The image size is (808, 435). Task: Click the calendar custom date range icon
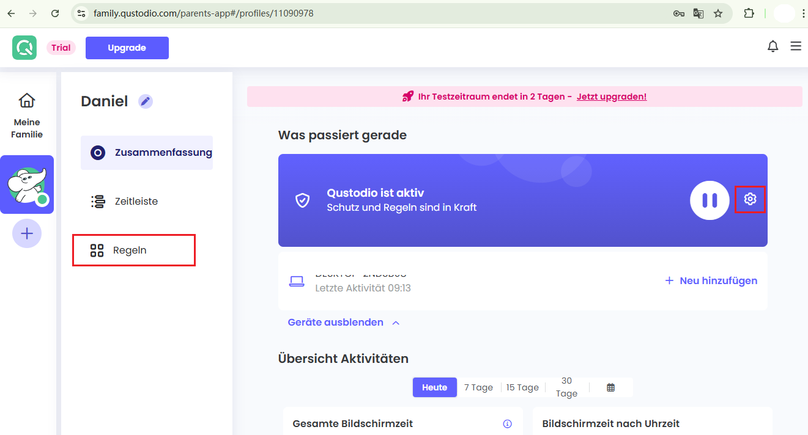pyautogui.click(x=610, y=387)
